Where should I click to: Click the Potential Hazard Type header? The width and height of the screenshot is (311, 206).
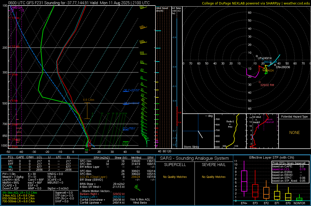[294, 117]
